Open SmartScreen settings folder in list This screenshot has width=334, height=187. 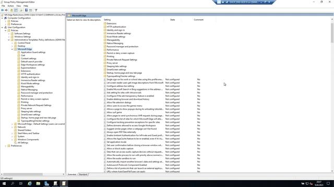point(116,70)
